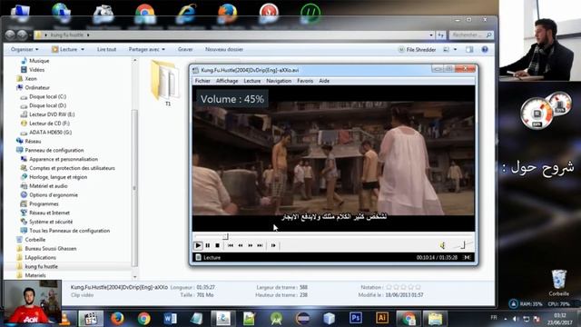
Task: Select Musique in the navigation tree
Action: (x=39, y=61)
